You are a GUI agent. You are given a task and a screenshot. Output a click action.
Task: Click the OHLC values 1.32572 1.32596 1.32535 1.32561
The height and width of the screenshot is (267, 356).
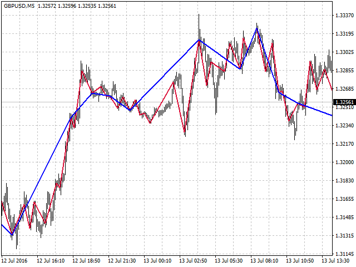click(77, 6)
